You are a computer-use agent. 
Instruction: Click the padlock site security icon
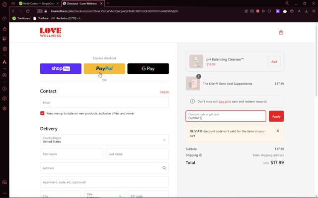tap(46, 11)
